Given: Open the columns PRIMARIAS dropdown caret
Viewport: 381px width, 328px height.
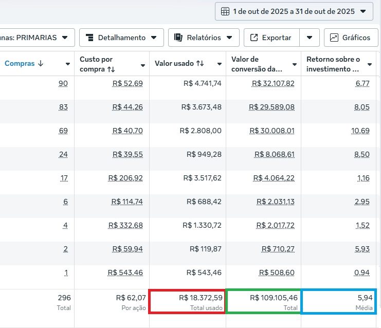Looking at the screenshot, I should tap(65, 38).
